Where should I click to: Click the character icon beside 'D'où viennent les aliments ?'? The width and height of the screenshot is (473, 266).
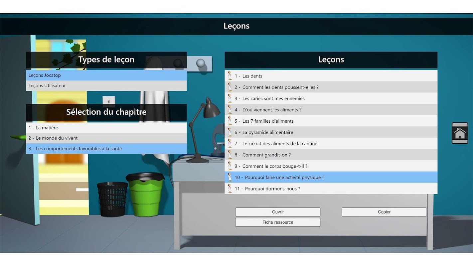230,110
